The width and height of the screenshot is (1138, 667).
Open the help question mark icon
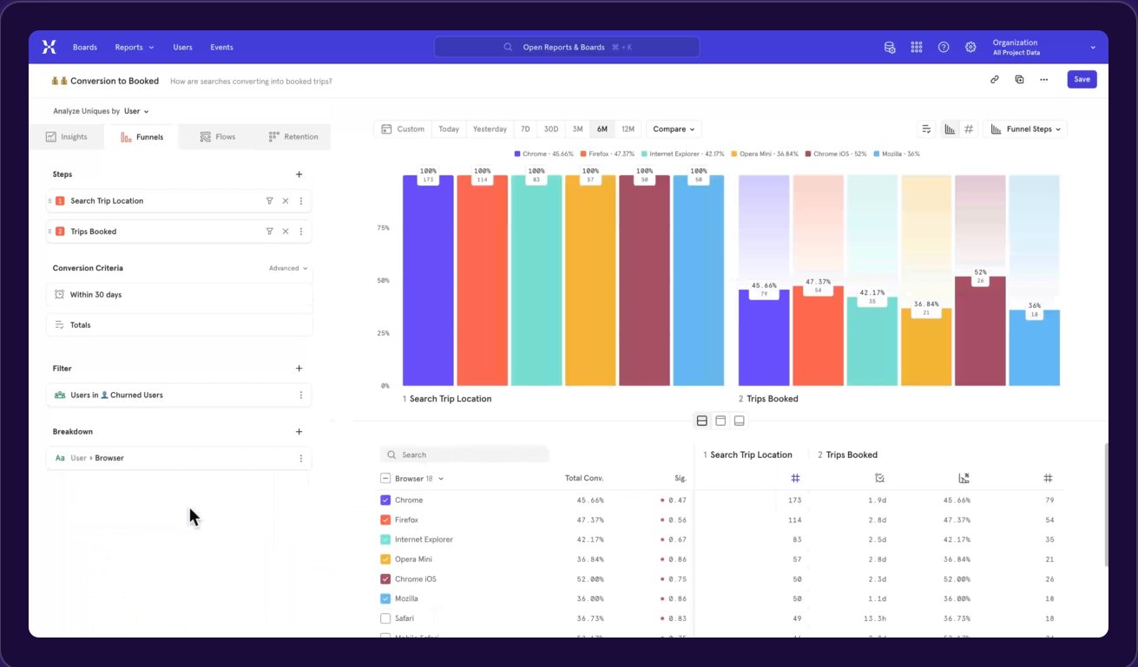pyautogui.click(x=944, y=47)
